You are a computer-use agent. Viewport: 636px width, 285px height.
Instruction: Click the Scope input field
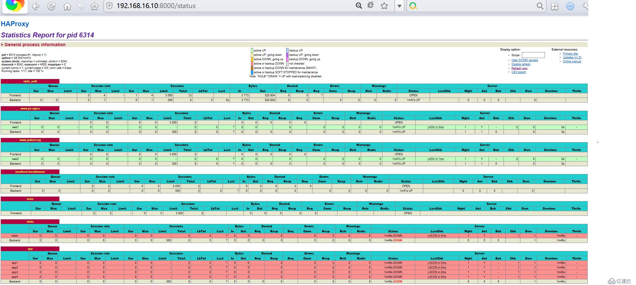tap(533, 55)
